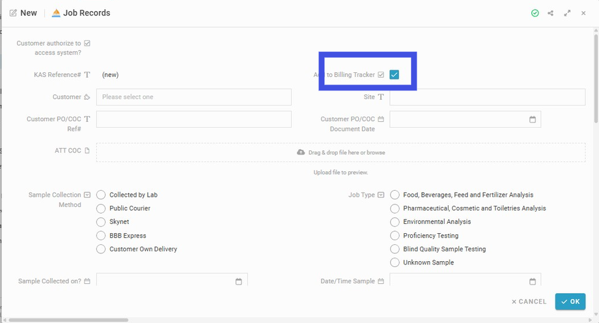The image size is (599, 323).
Task: Click the Customer PO/COC Document Date field
Action: [466, 119]
